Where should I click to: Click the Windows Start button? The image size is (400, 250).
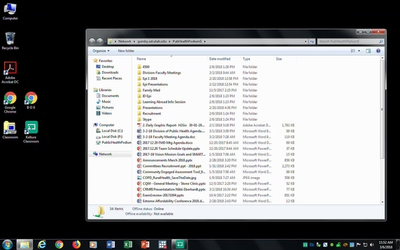8,244
